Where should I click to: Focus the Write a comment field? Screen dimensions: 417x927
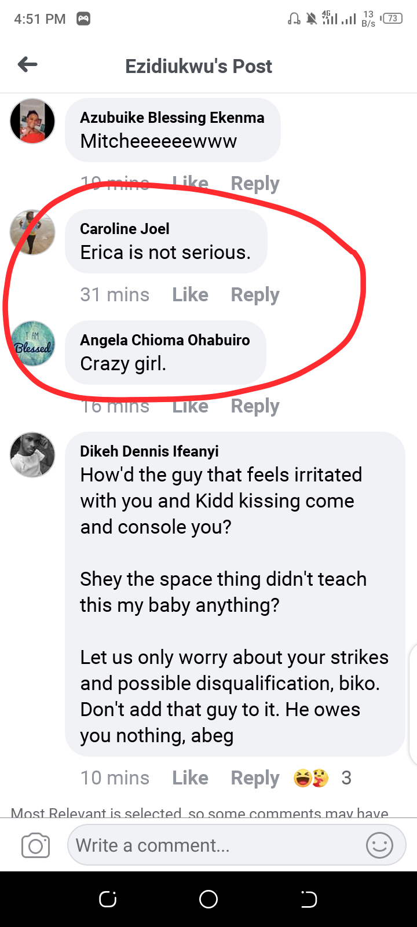pyautogui.click(x=214, y=845)
